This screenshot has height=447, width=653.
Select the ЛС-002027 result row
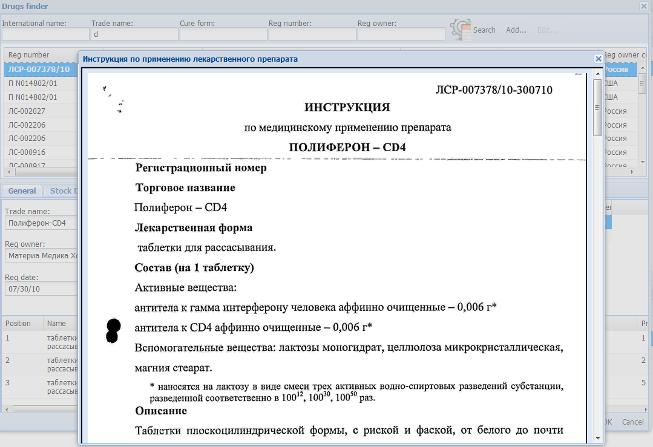point(36,111)
